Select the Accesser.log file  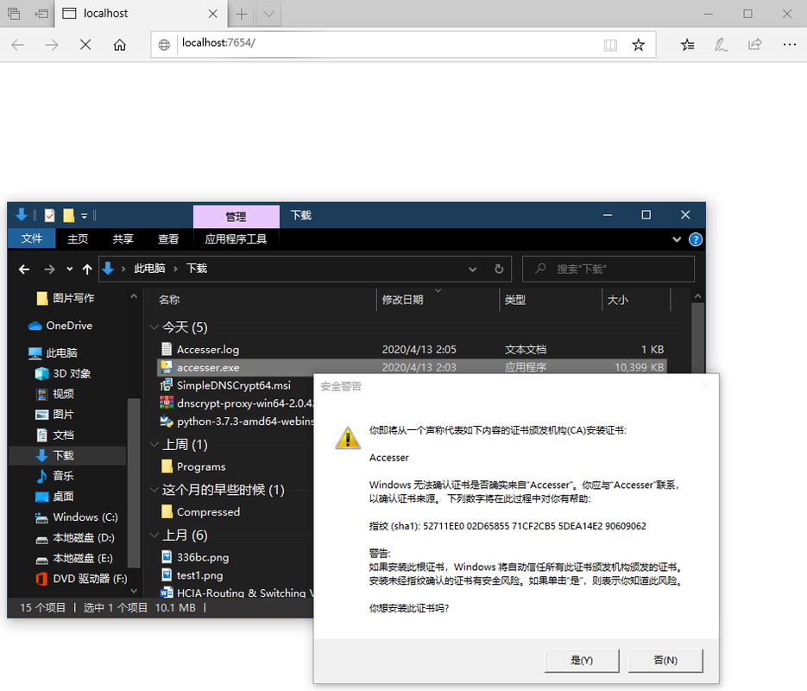[413, 350]
